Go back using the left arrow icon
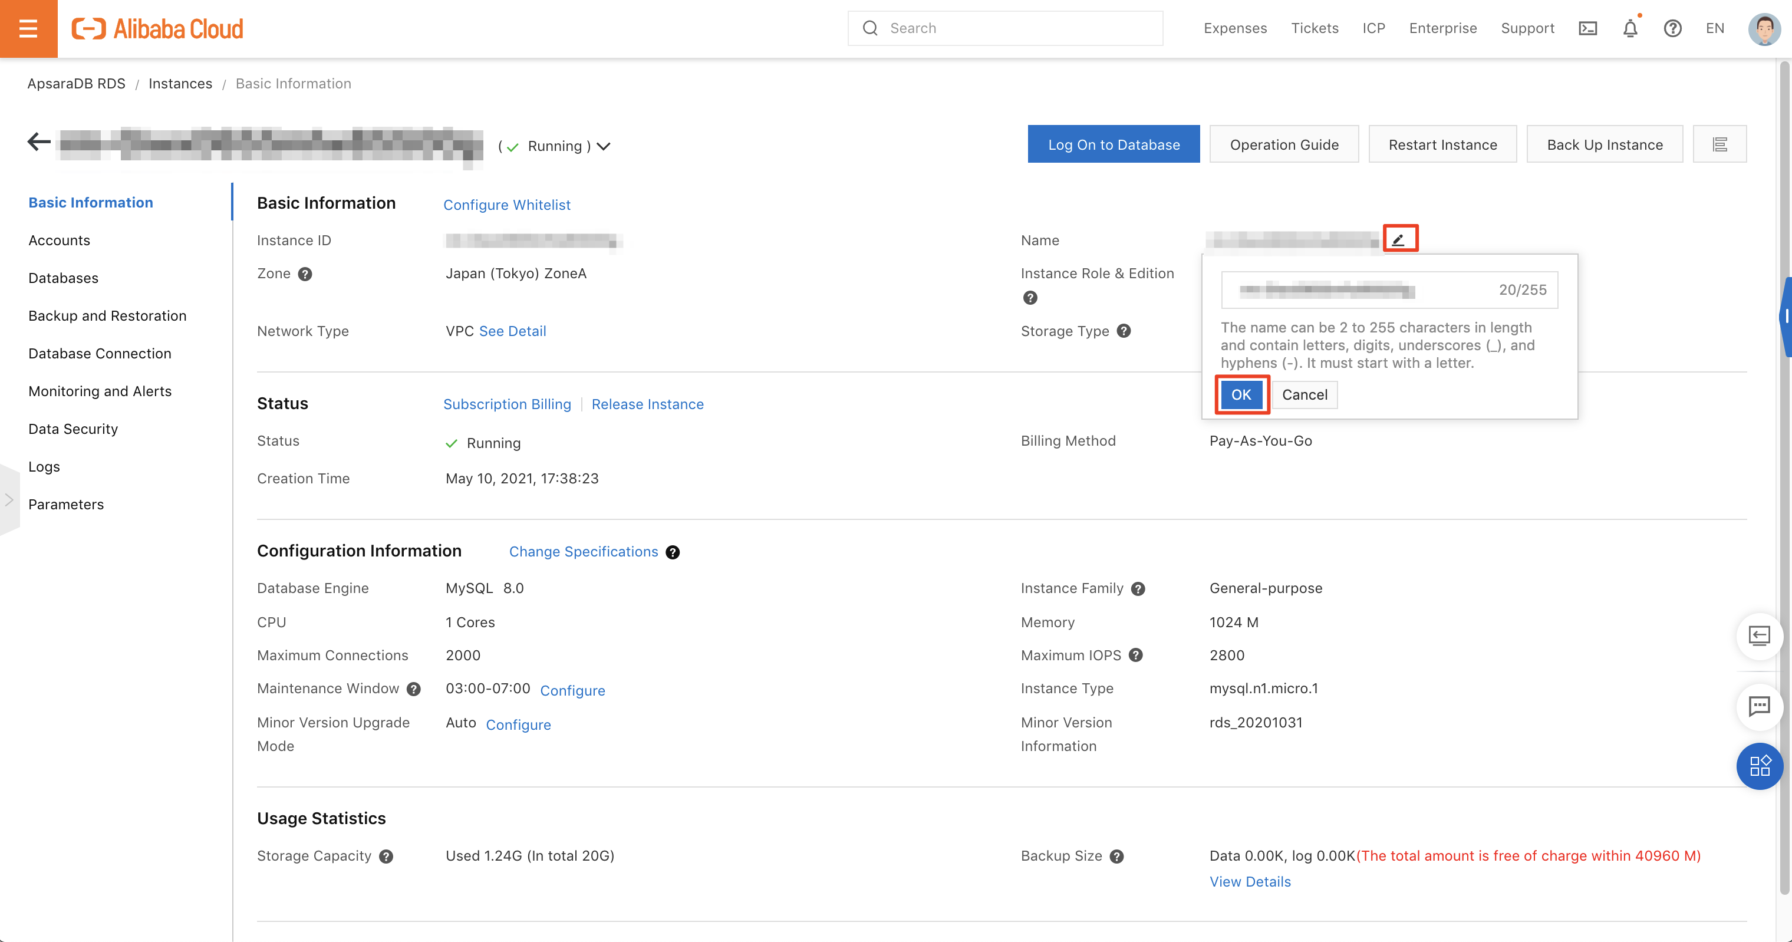 point(39,142)
